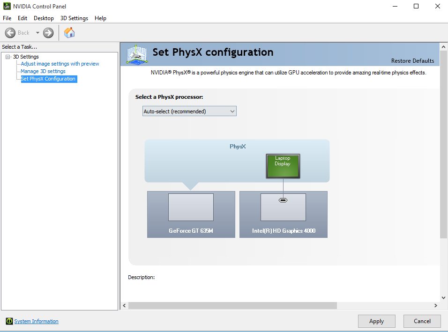Image resolution: width=448 pixels, height=332 pixels.
Task: Click the System Information icon
Action: (9, 321)
